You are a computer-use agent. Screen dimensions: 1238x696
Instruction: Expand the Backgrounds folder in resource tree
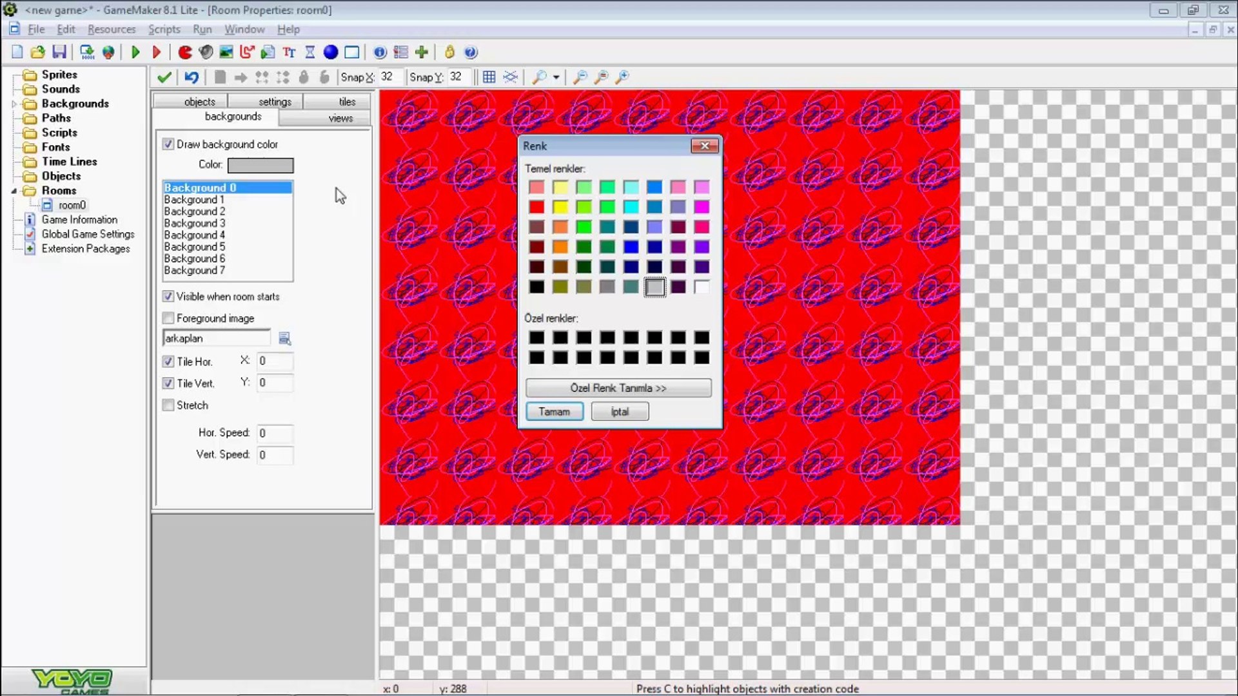(x=14, y=104)
